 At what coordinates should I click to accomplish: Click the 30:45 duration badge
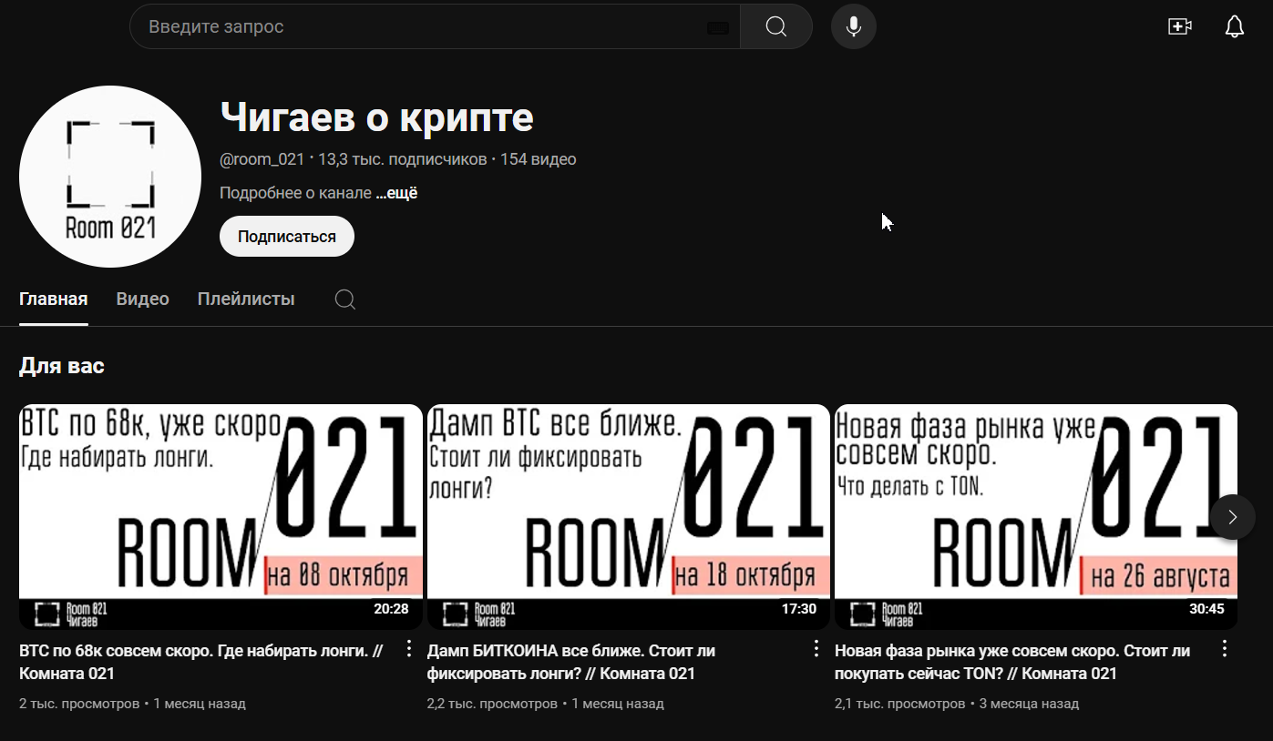1206,609
